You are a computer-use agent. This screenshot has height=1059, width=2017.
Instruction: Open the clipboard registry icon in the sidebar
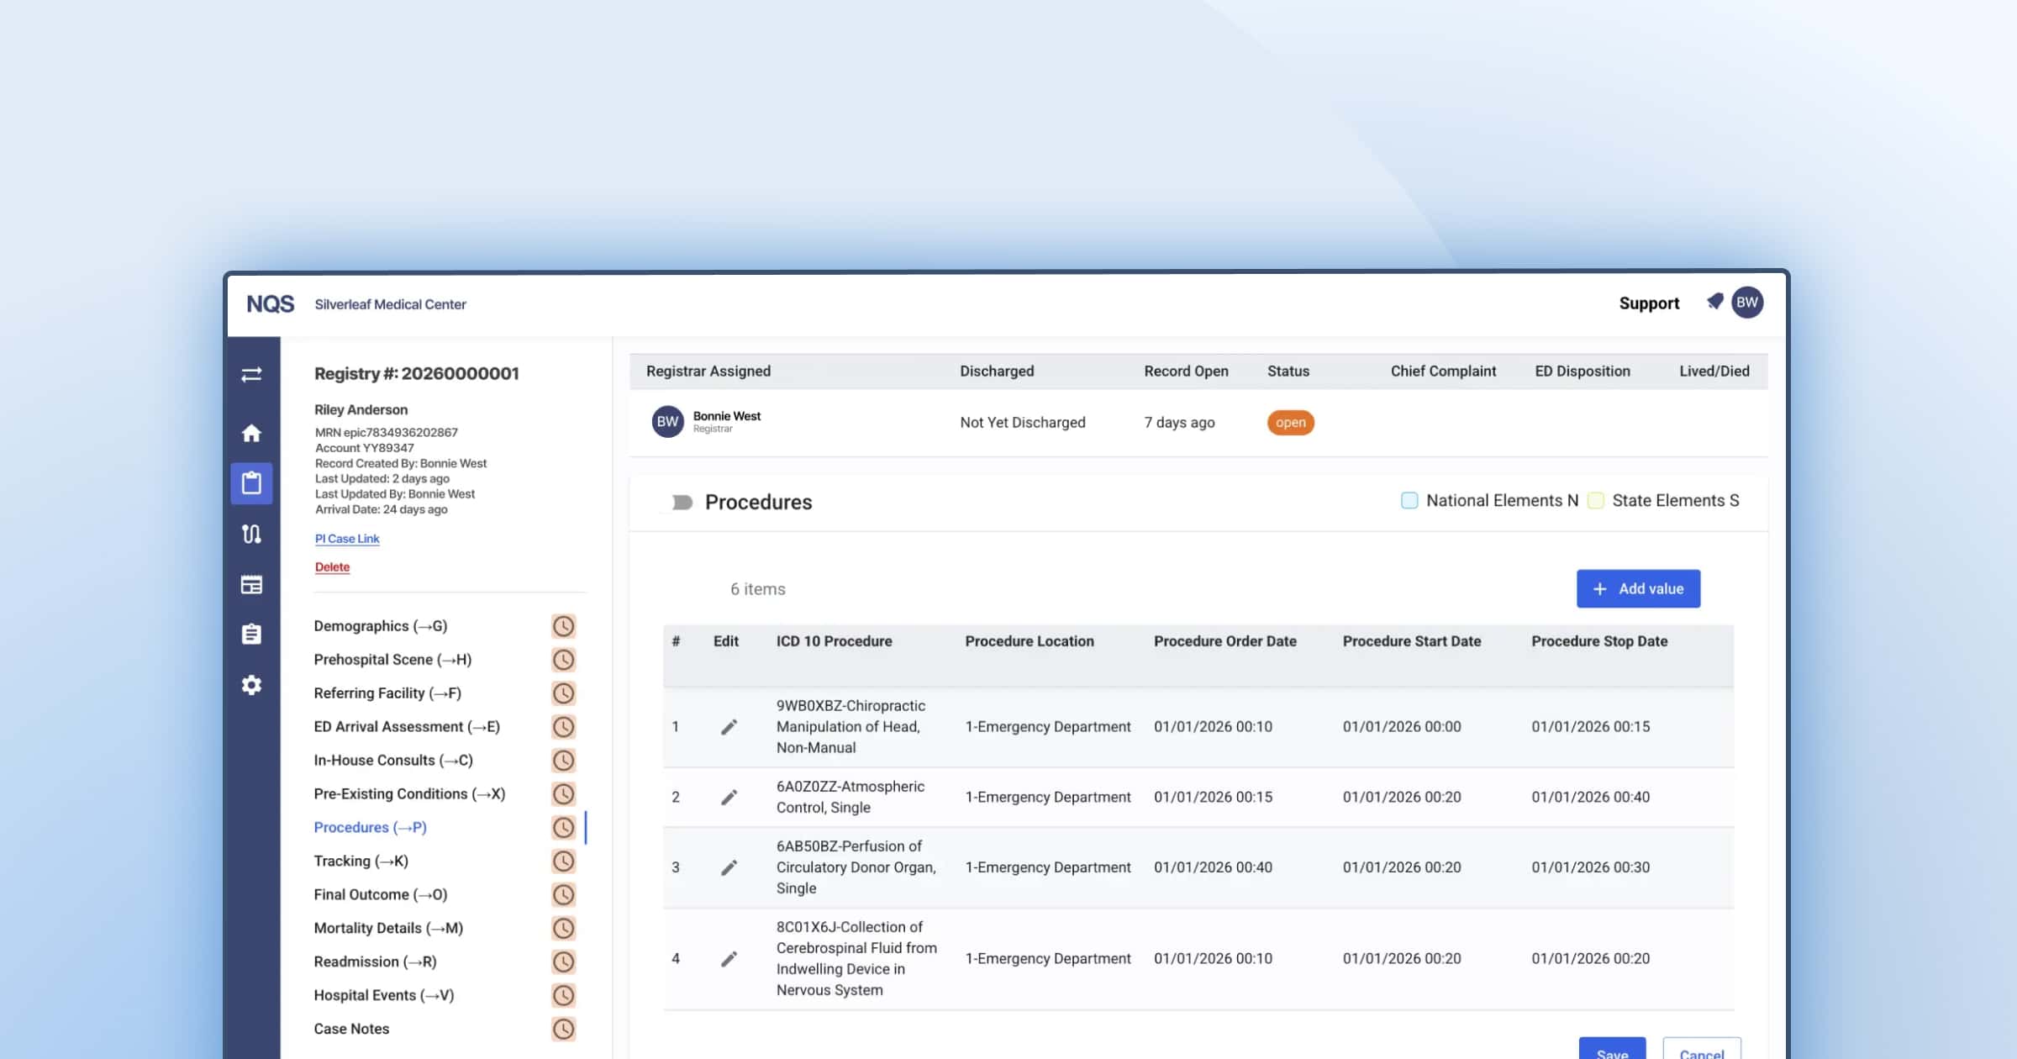[251, 483]
